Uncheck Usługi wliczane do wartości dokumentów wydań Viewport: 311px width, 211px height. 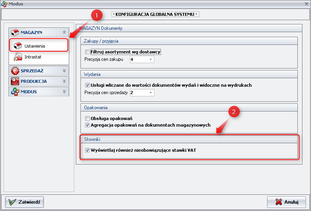pyautogui.click(x=87, y=85)
